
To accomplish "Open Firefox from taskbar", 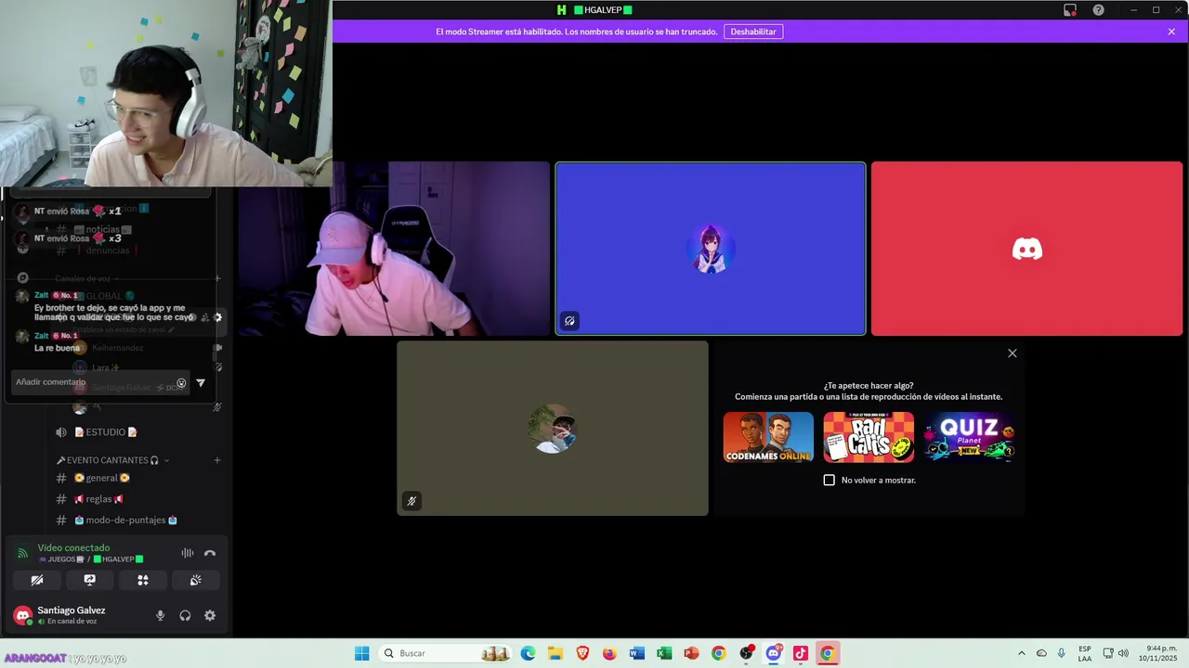I will [x=609, y=653].
